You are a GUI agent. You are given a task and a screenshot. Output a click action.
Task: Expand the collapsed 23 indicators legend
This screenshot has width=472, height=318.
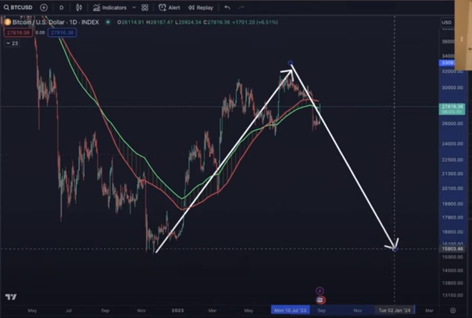tap(12, 43)
